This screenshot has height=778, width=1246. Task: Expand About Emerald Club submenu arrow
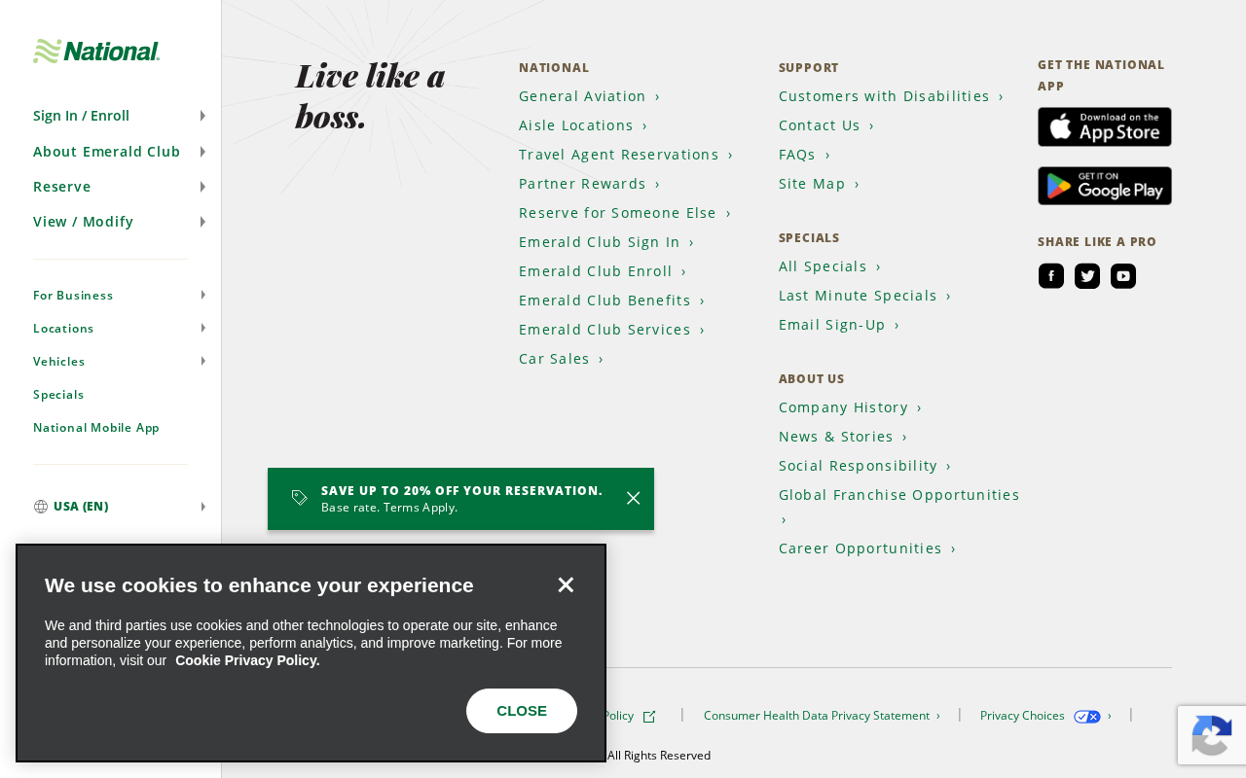coord(202,152)
